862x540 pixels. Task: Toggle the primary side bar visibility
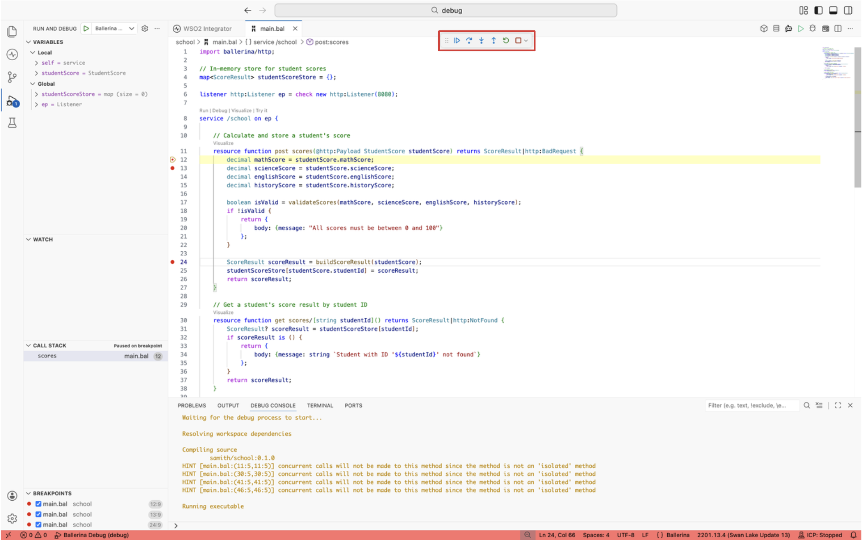pyautogui.click(x=818, y=10)
